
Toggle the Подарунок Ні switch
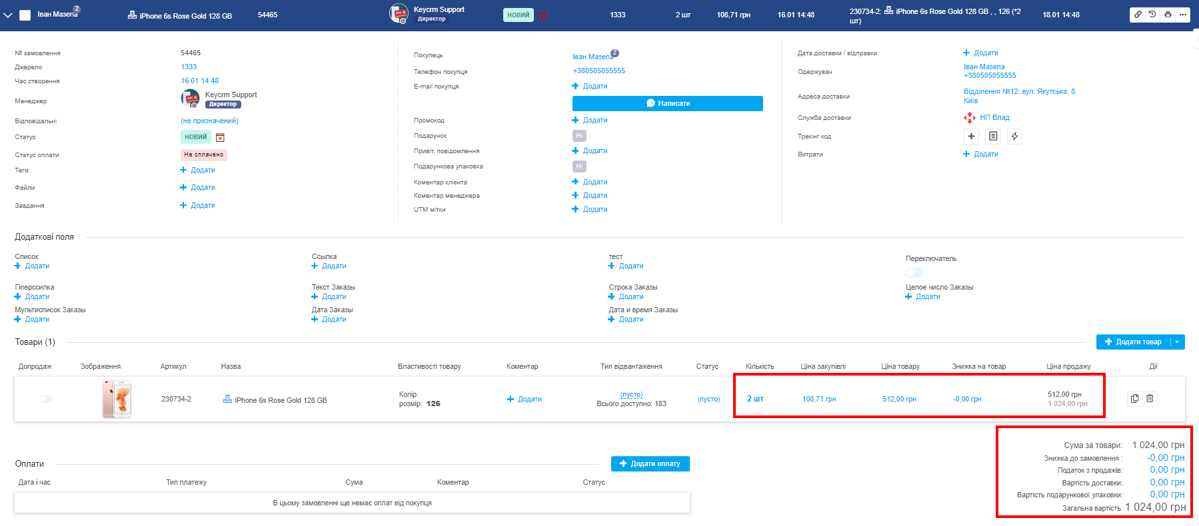tap(579, 136)
